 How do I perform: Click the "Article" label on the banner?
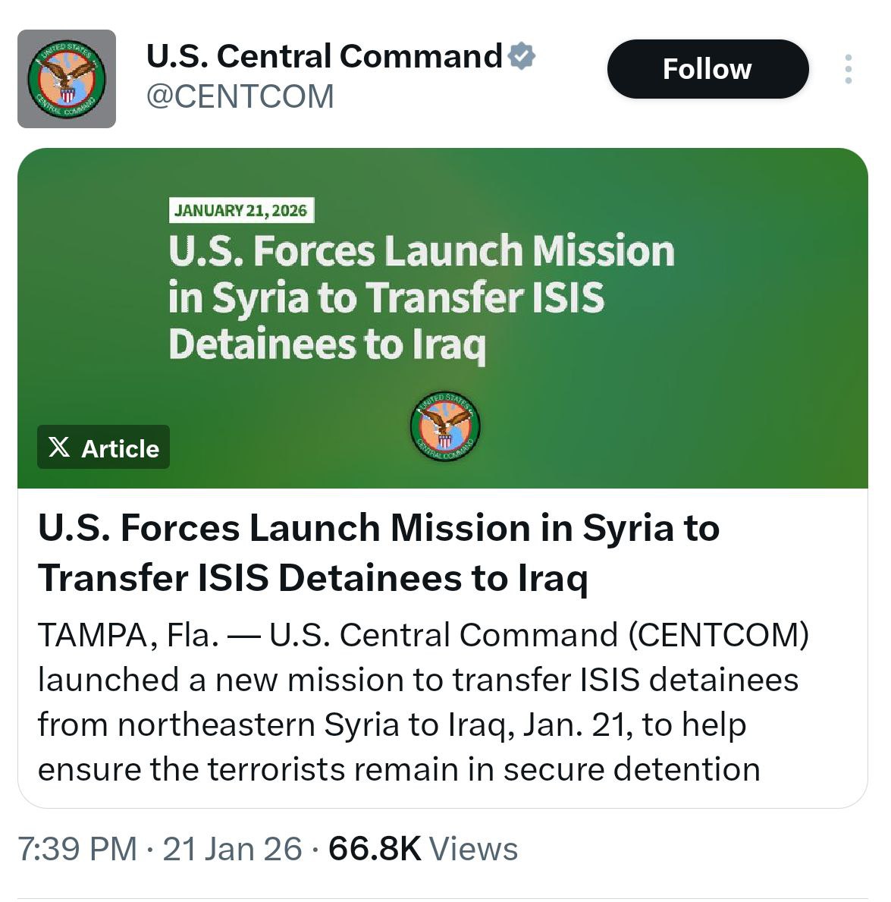(x=120, y=448)
